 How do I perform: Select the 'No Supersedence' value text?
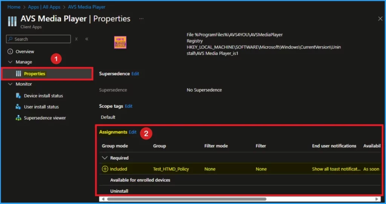pyautogui.click(x=204, y=90)
